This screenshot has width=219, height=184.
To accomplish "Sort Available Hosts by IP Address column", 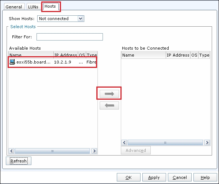I will point(66,54).
